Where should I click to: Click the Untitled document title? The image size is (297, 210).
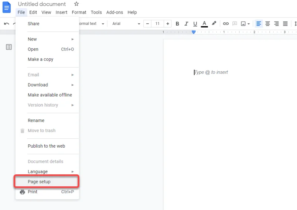[42, 4]
